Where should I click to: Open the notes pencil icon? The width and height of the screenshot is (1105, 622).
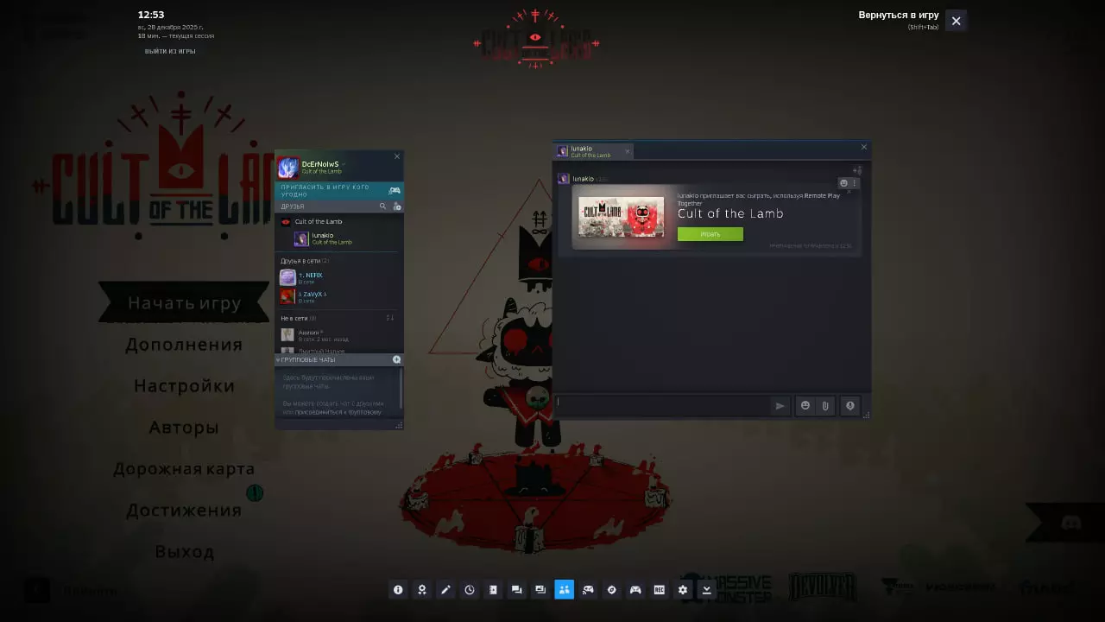(x=445, y=590)
